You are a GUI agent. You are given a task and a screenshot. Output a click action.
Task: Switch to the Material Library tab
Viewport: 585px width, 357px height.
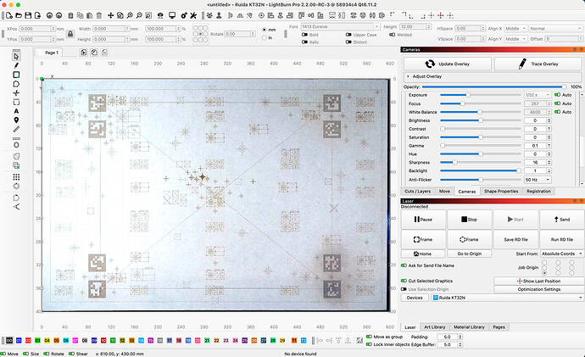pyautogui.click(x=469, y=327)
